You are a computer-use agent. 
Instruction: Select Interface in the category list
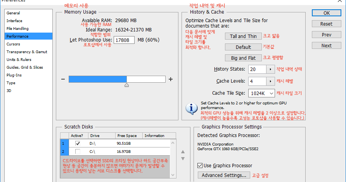[28, 21]
